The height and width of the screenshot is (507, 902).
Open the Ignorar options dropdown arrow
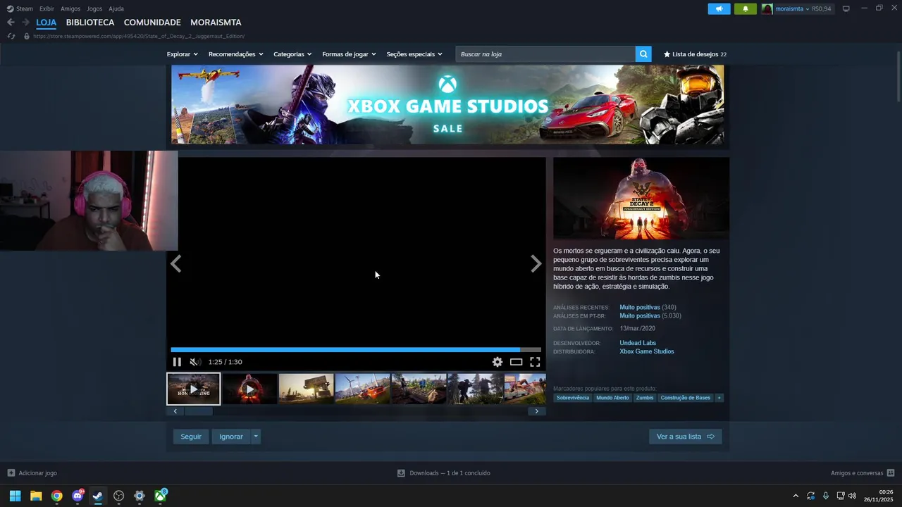tap(256, 437)
